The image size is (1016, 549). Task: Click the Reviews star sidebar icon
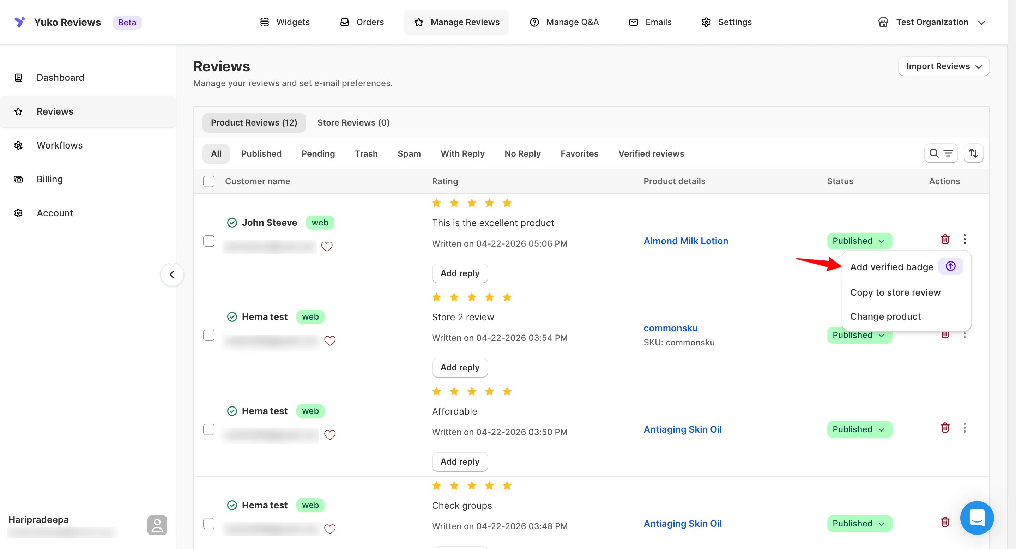(19, 111)
